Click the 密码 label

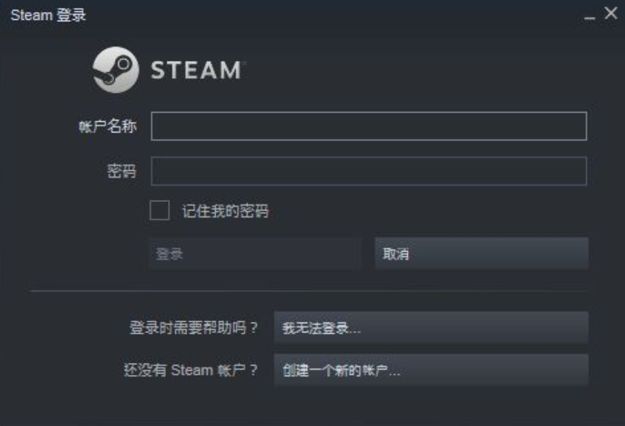pyautogui.click(x=121, y=172)
